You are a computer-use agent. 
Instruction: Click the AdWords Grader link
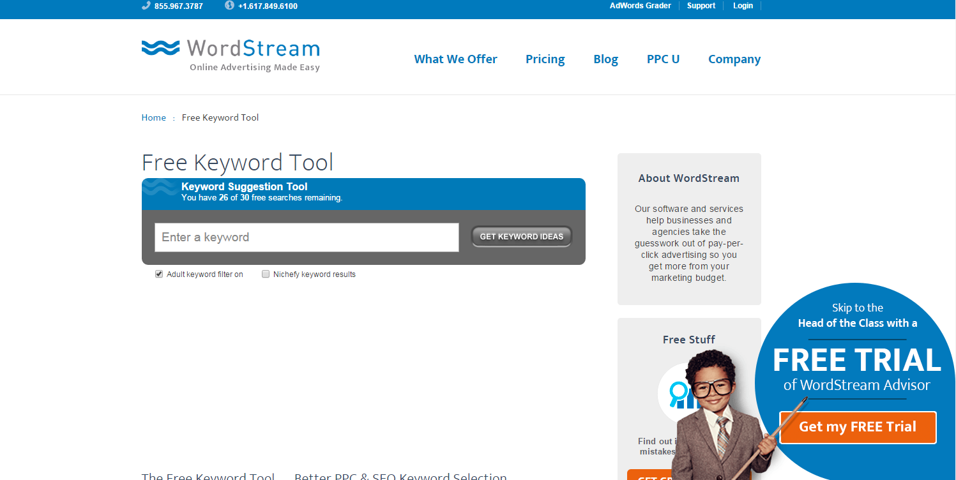click(x=640, y=6)
